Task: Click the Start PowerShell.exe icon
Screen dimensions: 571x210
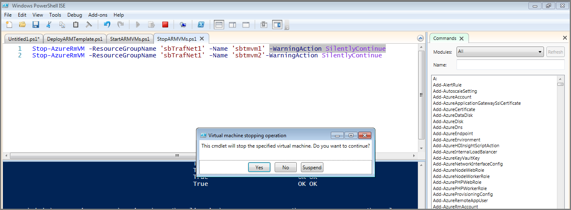Action: click(201, 25)
